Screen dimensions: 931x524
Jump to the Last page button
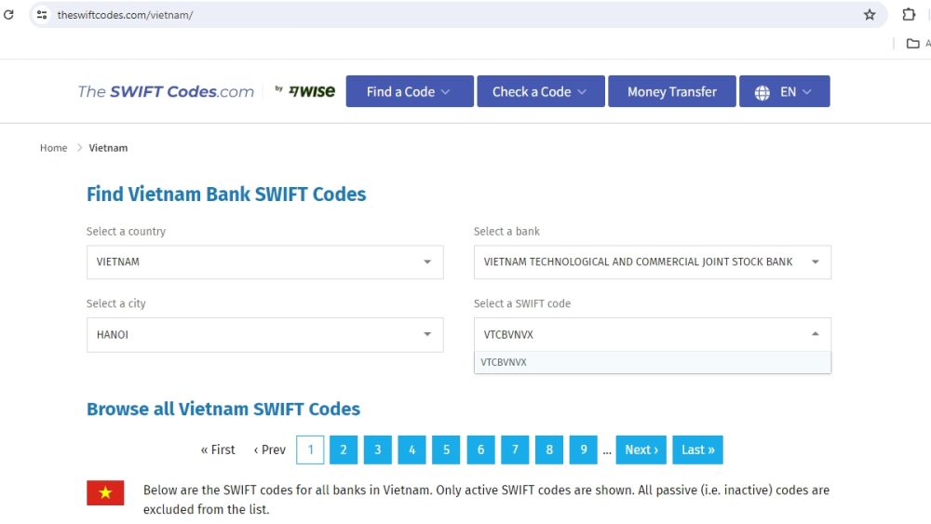pyautogui.click(x=697, y=450)
